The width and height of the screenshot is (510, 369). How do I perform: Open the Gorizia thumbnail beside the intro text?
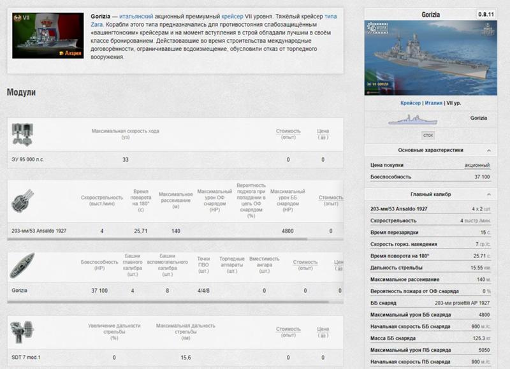[x=48, y=36]
